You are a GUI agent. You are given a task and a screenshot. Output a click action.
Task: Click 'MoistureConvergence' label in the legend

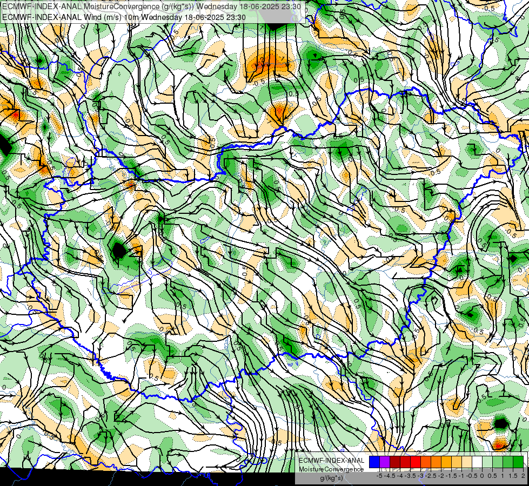(331, 469)
